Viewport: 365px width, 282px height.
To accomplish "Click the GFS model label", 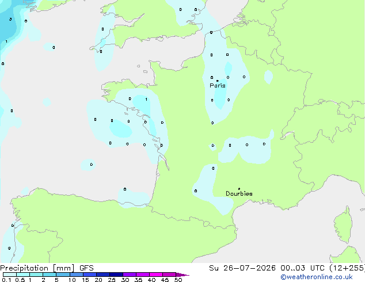I will click(x=86, y=268).
